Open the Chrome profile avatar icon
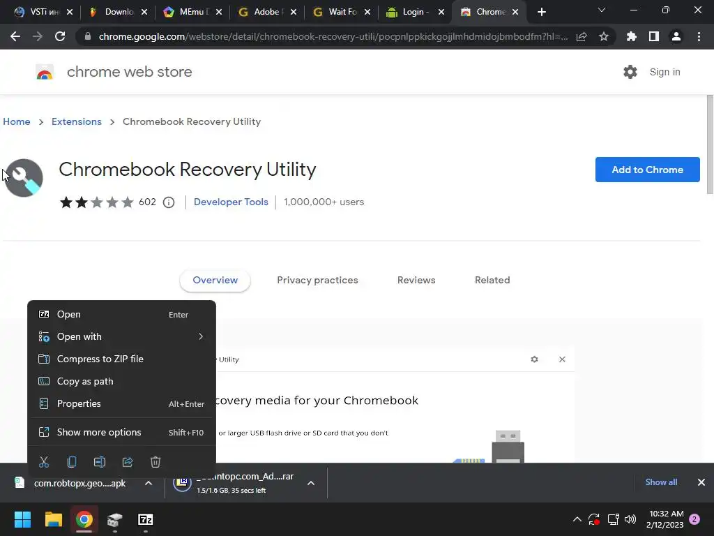 pyautogui.click(x=676, y=36)
